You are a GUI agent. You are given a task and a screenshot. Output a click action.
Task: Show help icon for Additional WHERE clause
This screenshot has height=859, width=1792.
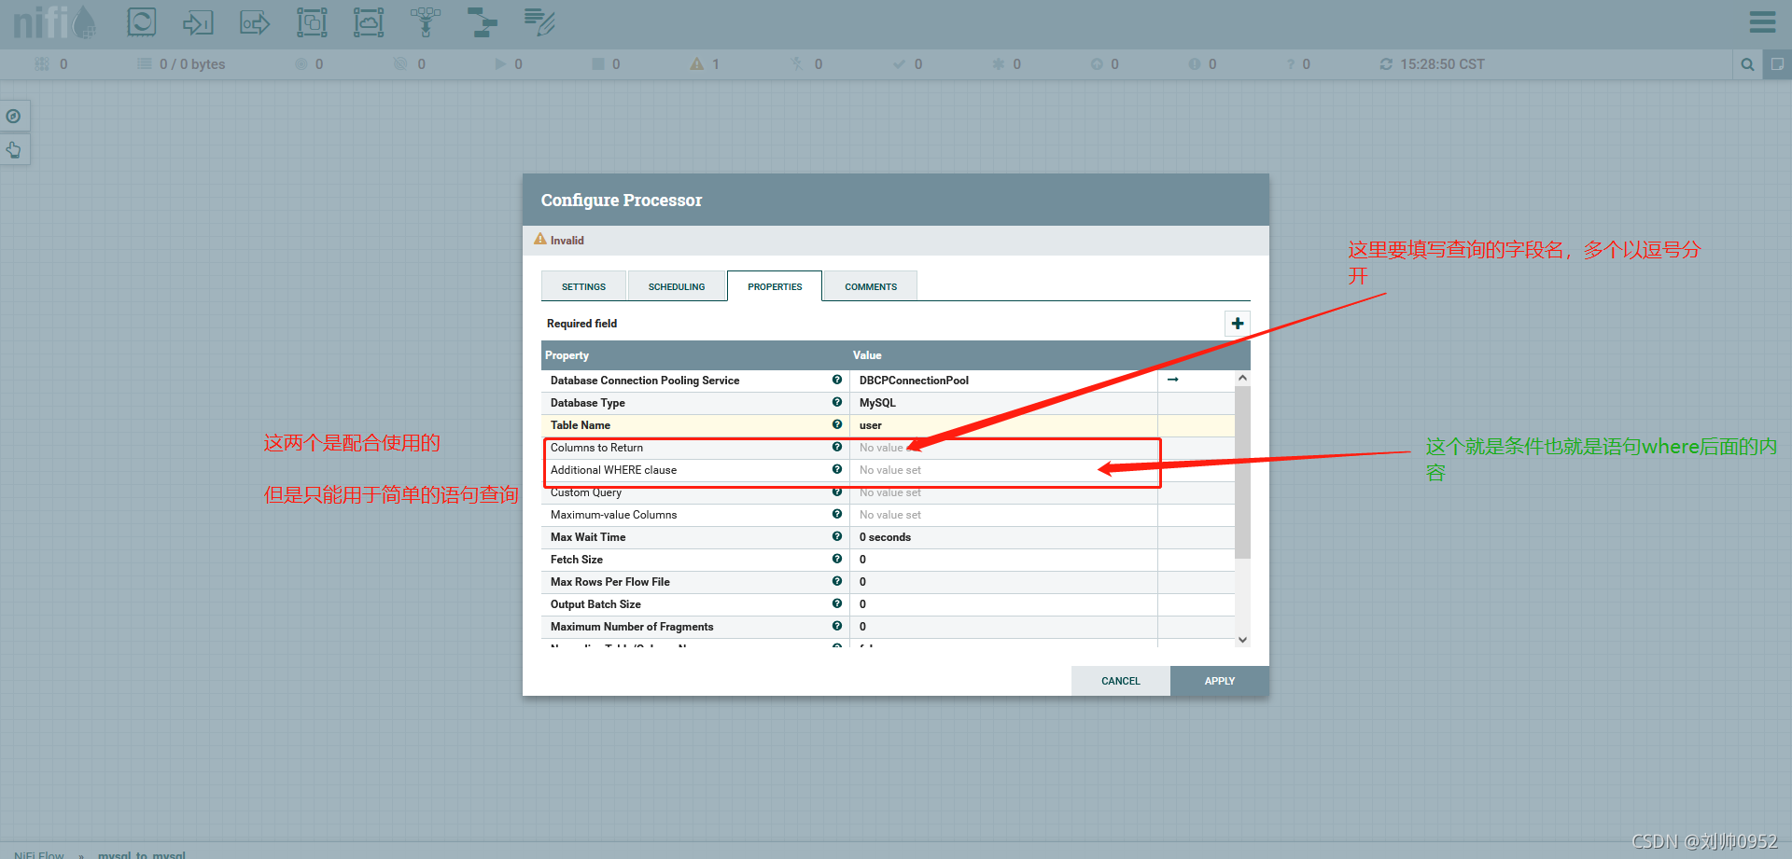coord(837,469)
